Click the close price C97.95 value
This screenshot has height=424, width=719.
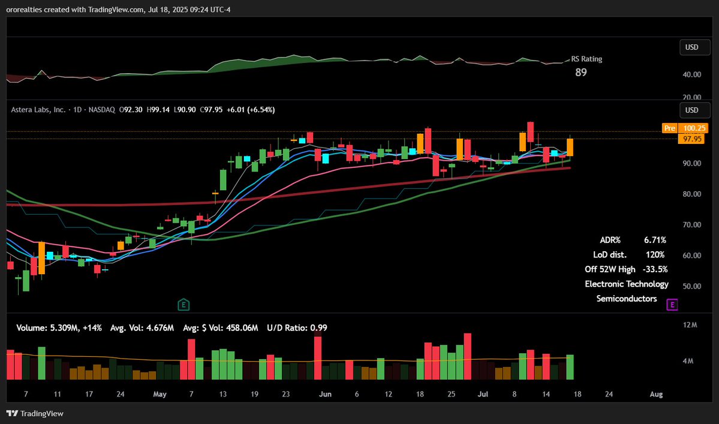point(211,110)
